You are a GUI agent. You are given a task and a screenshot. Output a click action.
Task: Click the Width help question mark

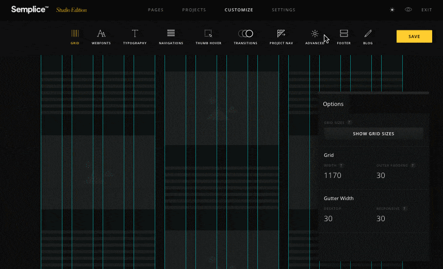coord(341,165)
